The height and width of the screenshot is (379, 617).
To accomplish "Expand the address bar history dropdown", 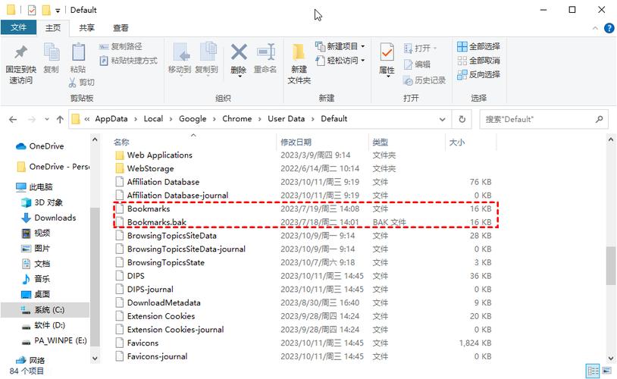I will [443, 119].
